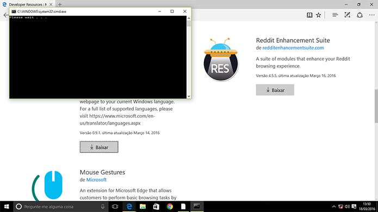Open Edge Reading view icon
Image resolution: width=378 pixels, height=212 pixels.
309,15
